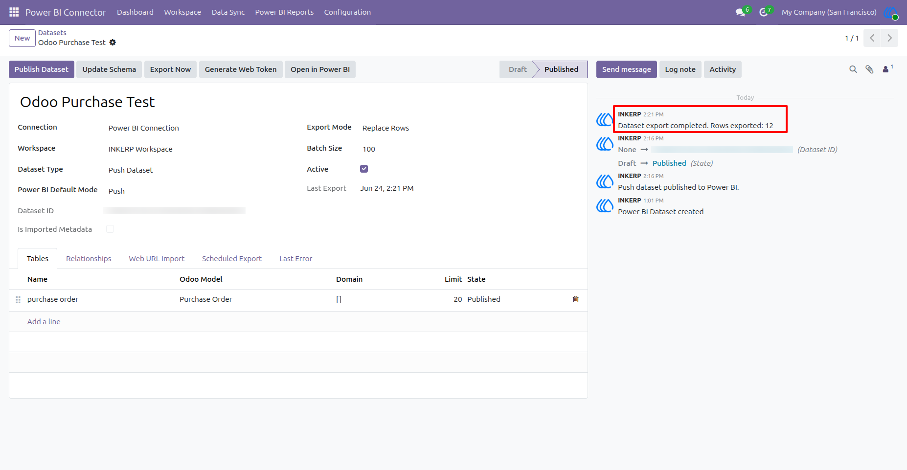Open the Workspace menu
This screenshot has width=907, height=470.
[x=182, y=12]
